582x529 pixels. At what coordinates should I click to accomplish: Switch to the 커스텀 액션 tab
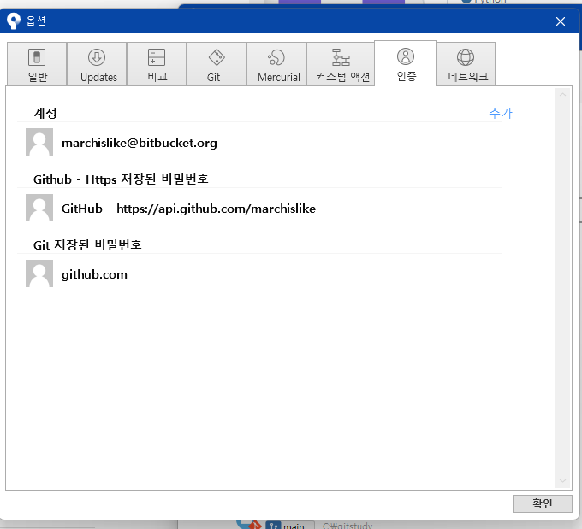click(x=341, y=64)
